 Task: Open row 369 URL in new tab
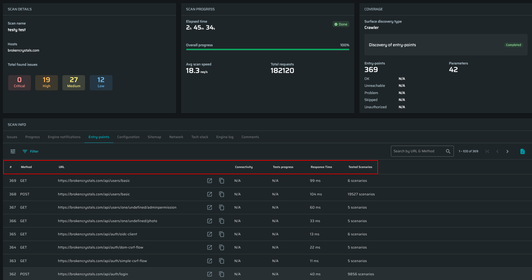click(x=209, y=181)
